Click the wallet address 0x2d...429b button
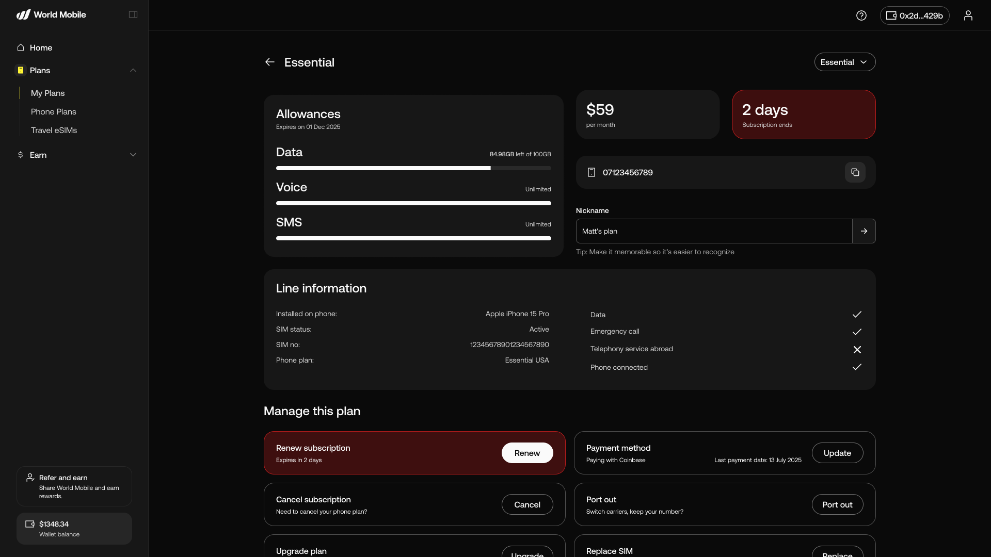Viewport: 991px width, 557px height. tap(914, 15)
